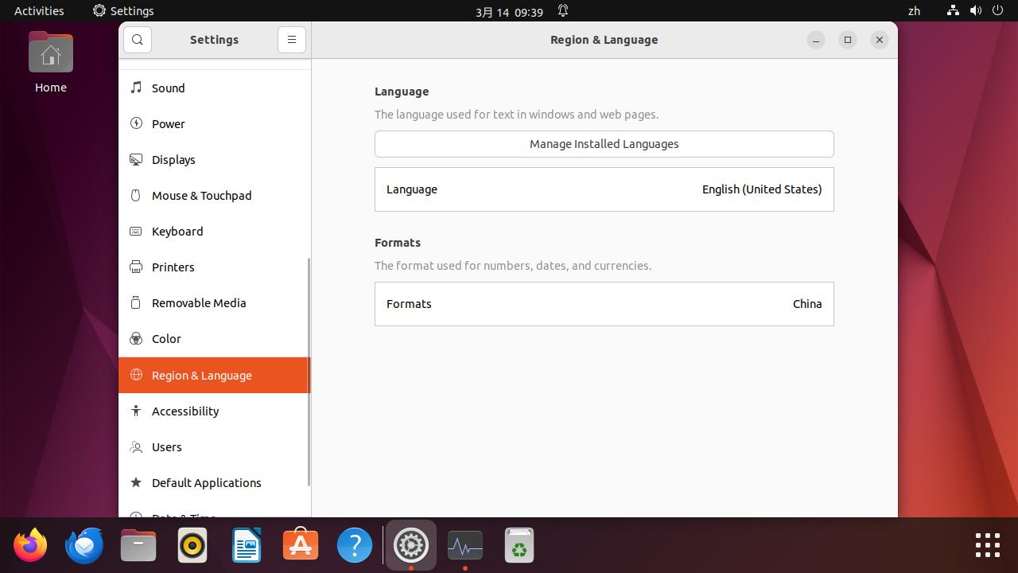Image resolution: width=1018 pixels, height=573 pixels.
Task: Open the Settings app menu in top bar
Action: pos(123,11)
